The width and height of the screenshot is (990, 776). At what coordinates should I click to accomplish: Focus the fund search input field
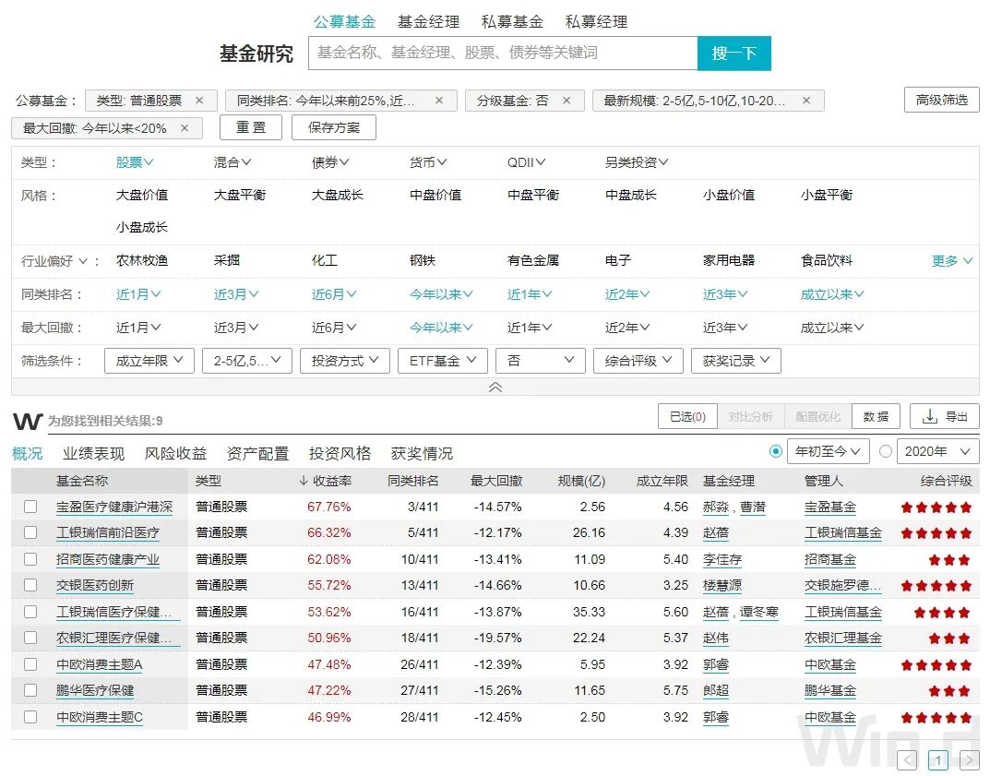point(503,53)
